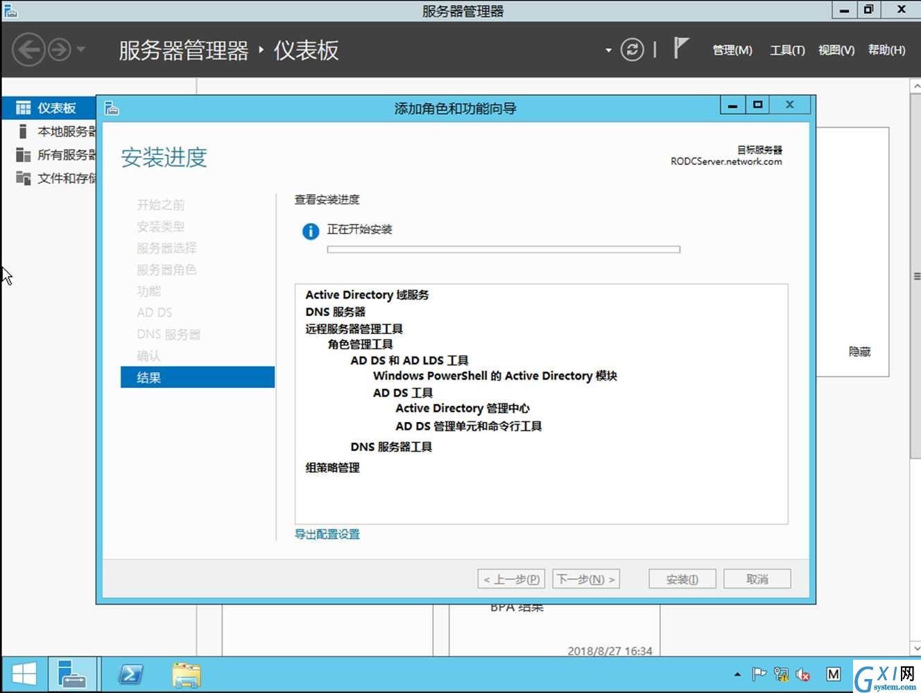This screenshot has width=921, height=693.
Task: Click the 下一步(N) button
Action: click(x=586, y=579)
